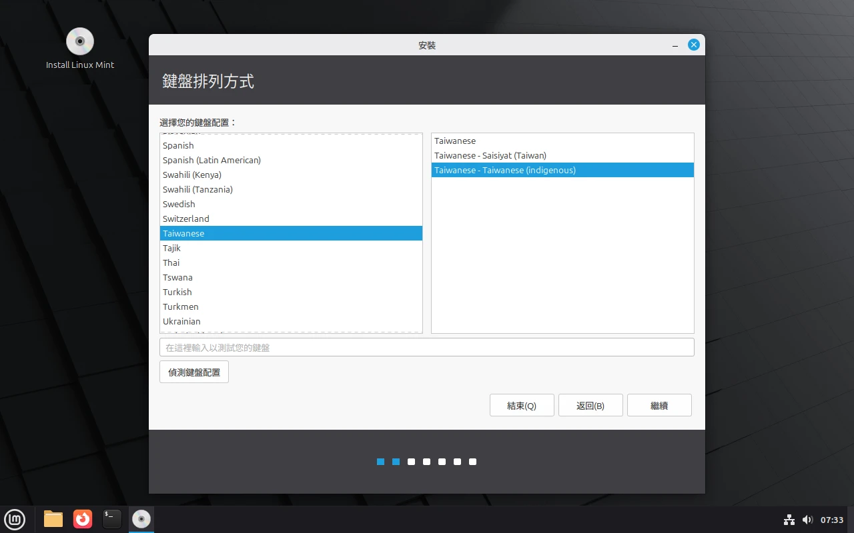The height and width of the screenshot is (533, 854).
Task: Open the file manager
Action: (53, 519)
